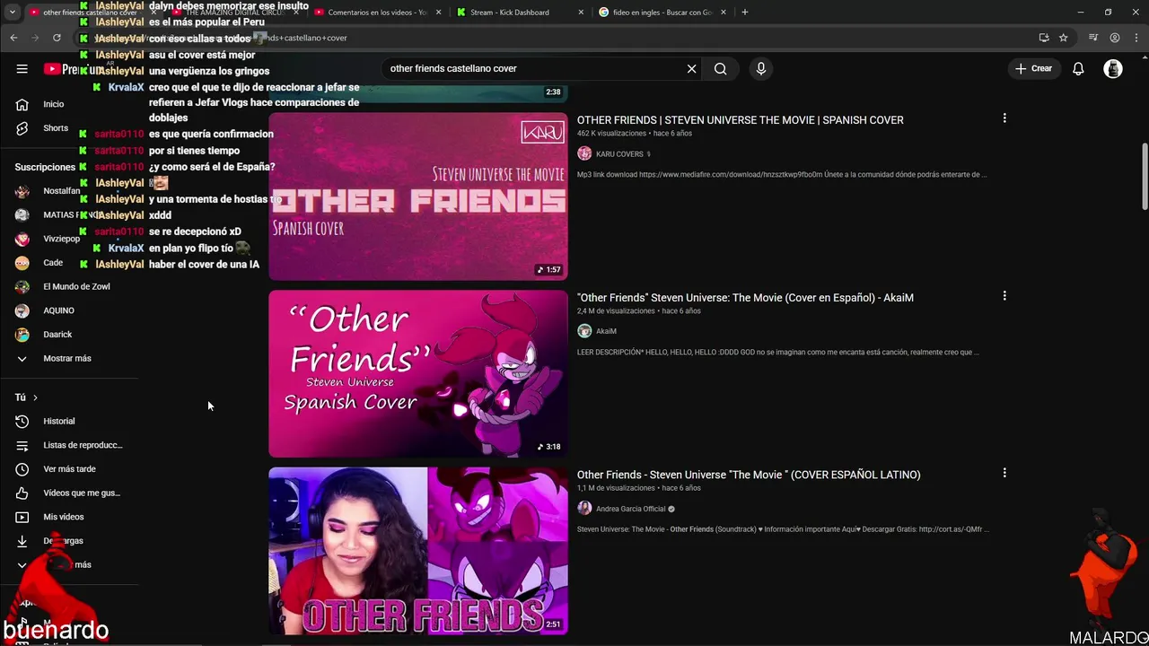The height and width of the screenshot is (646, 1149).
Task: Start voice search with microphone icon
Action: click(760, 69)
